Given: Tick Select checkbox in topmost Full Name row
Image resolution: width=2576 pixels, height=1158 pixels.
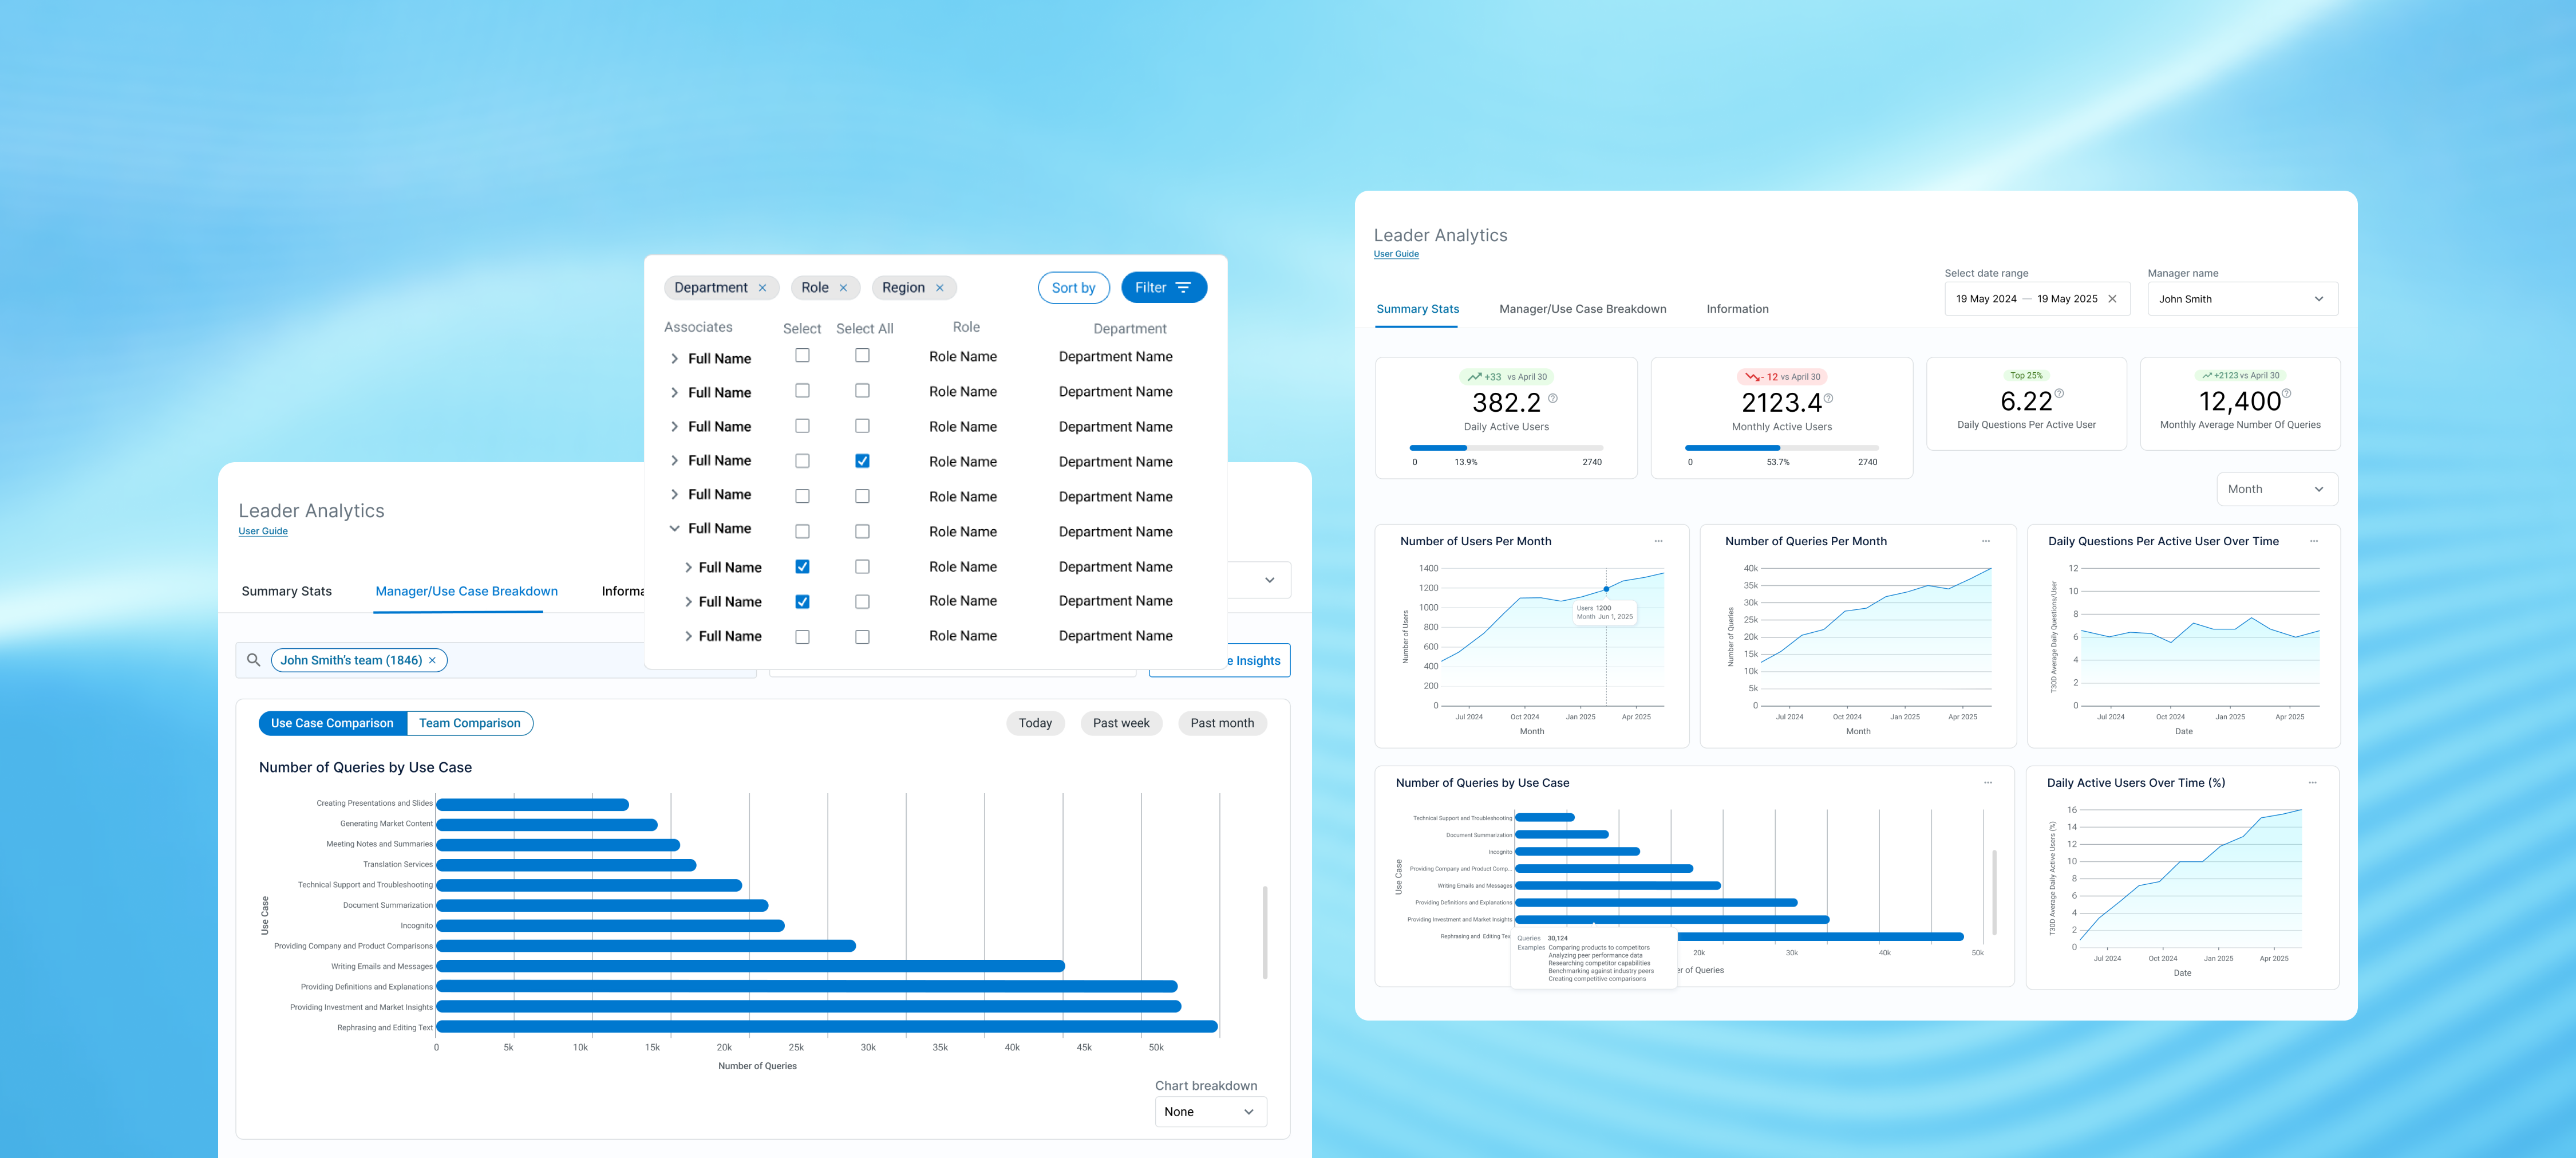Looking at the screenshot, I should (x=802, y=355).
